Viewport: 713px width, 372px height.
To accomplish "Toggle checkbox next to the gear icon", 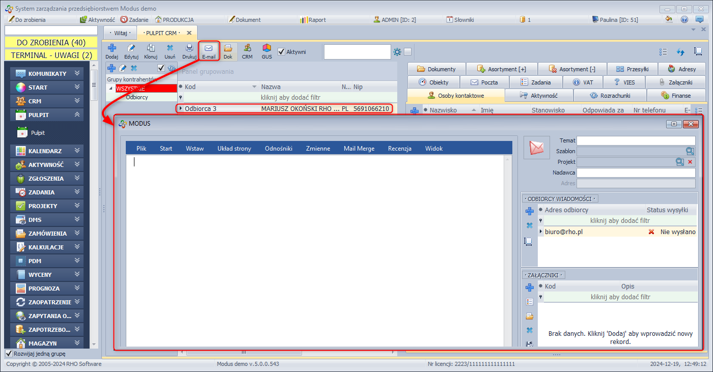I will point(407,52).
